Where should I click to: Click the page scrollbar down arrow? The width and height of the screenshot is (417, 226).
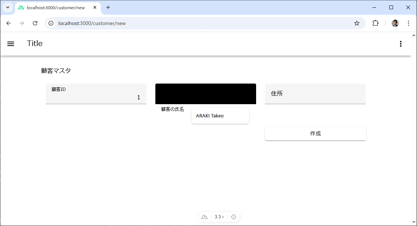[414, 222]
